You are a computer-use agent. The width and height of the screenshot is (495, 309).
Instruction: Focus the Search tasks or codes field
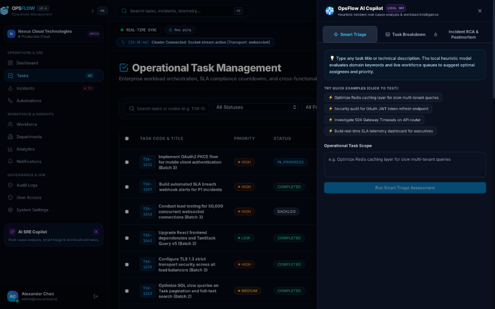click(x=167, y=109)
